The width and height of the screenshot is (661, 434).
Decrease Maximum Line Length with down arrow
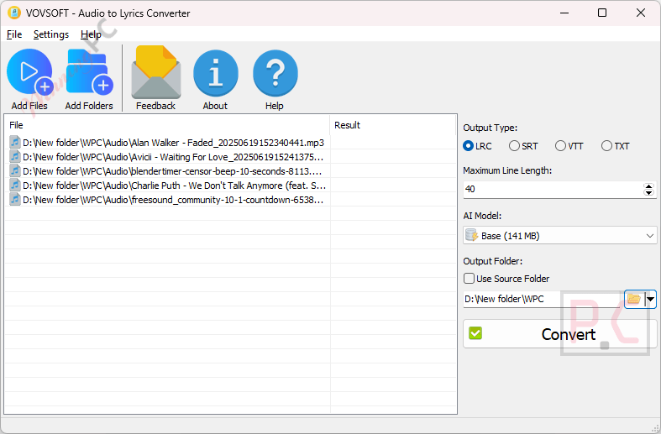(x=648, y=192)
